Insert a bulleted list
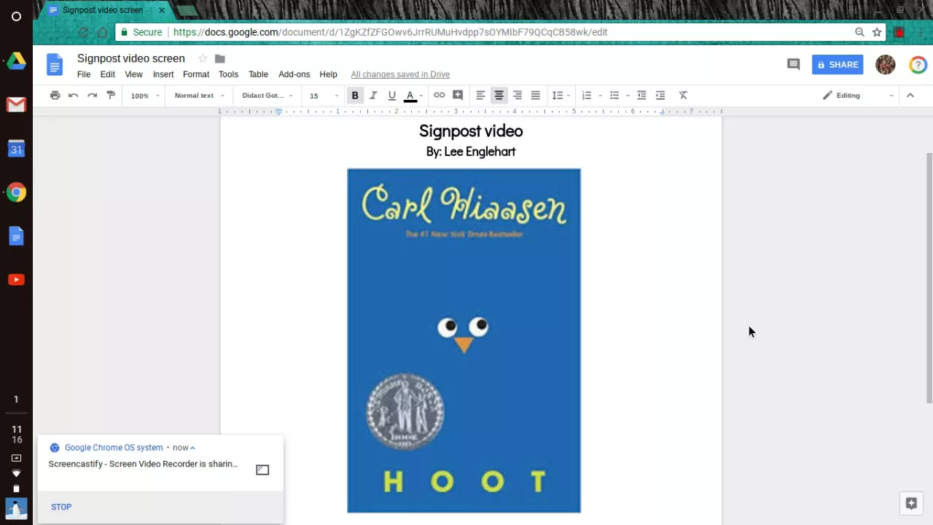933x525 pixels. pos(614,96)
